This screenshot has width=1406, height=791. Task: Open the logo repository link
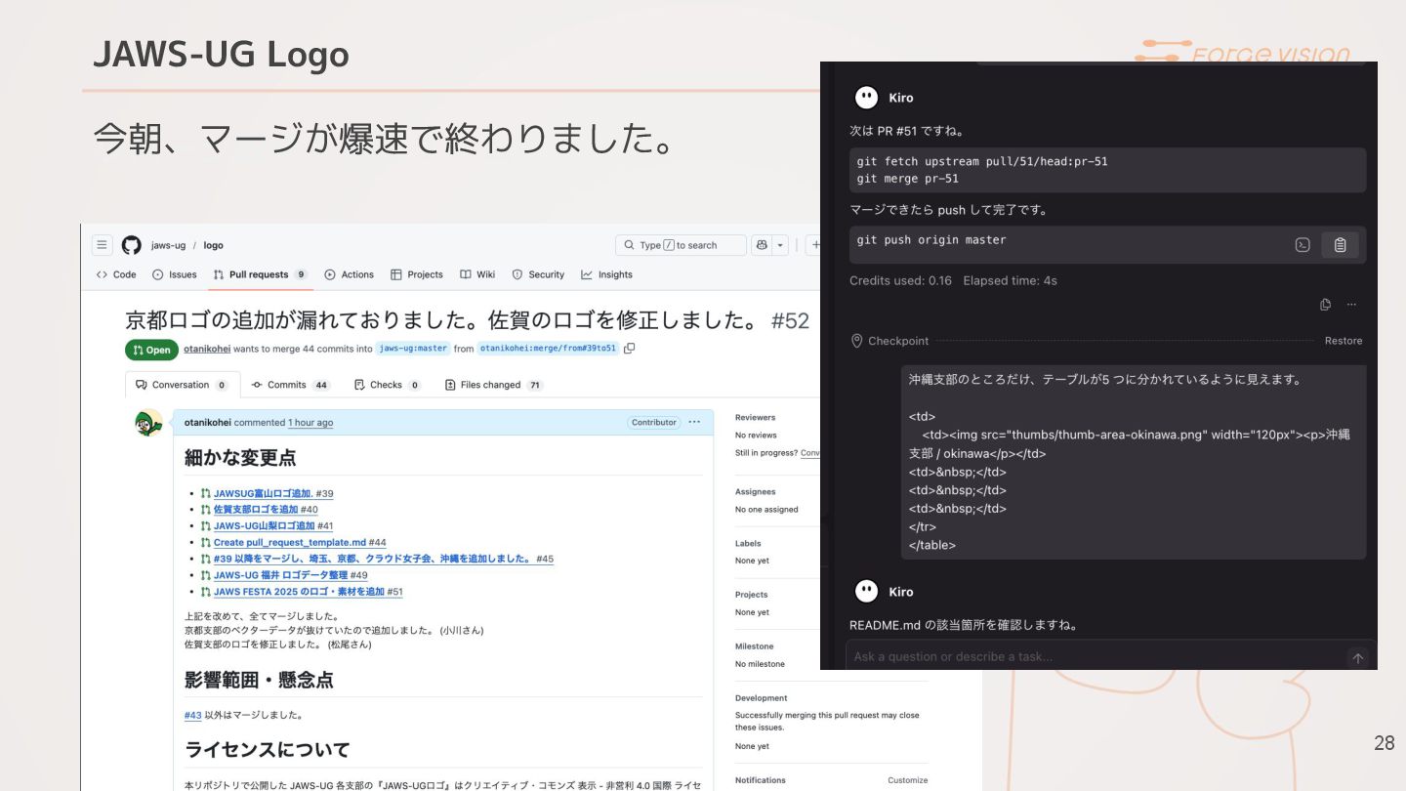pos(213,246)
